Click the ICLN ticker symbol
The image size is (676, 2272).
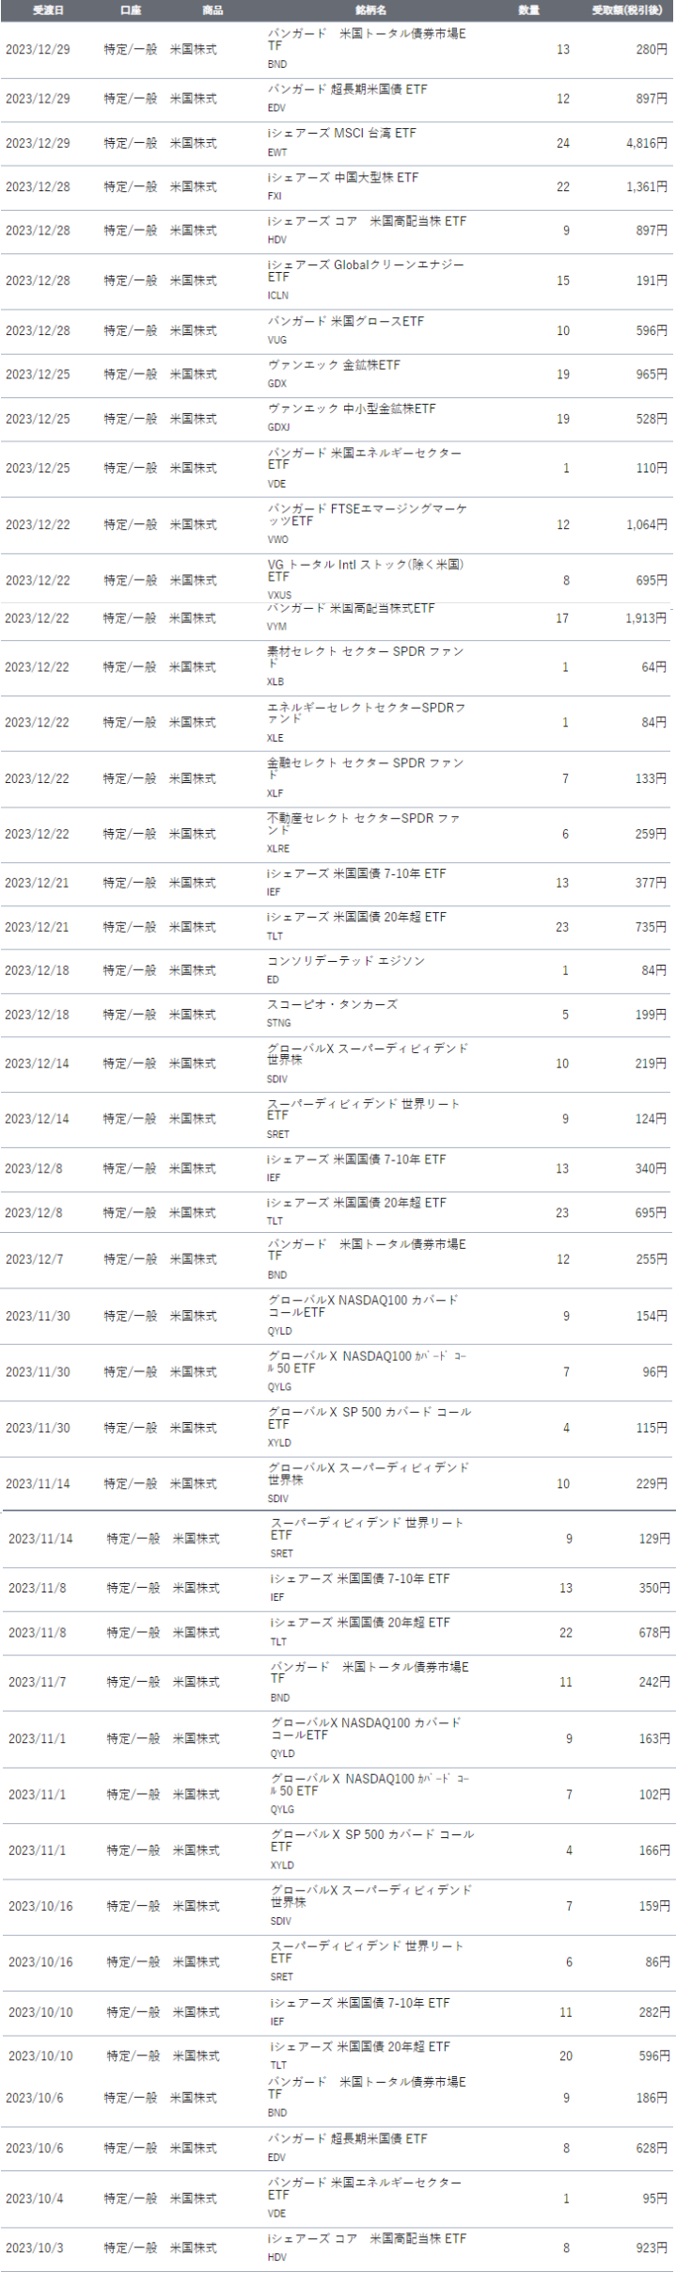pyautogui.click(x=277, y=296)
